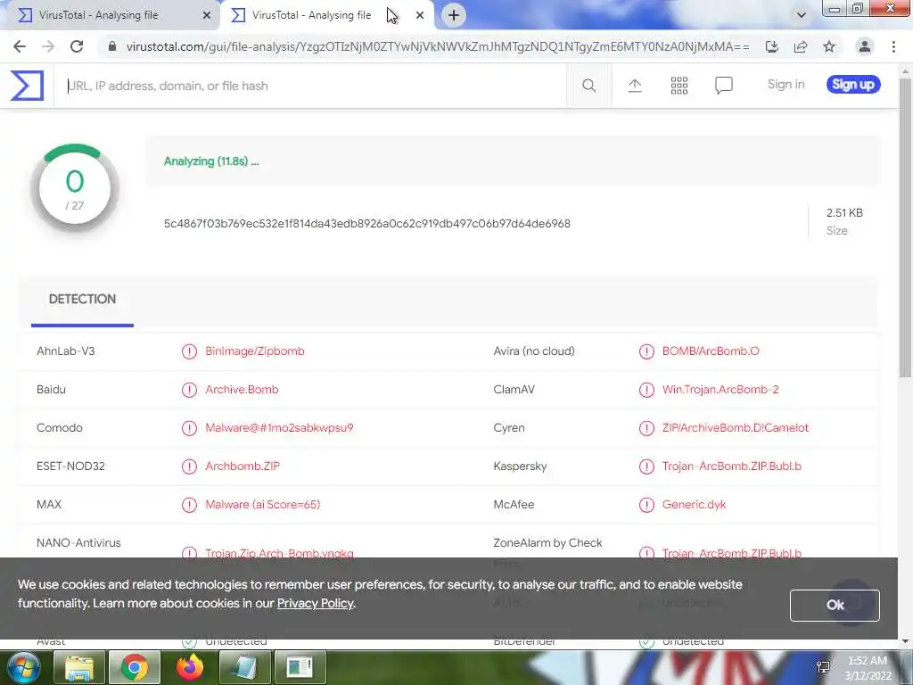This screenshot has width=913, height=685.
Task: Click the 0 / 27 detection score circle
Action: click(75, 189)
